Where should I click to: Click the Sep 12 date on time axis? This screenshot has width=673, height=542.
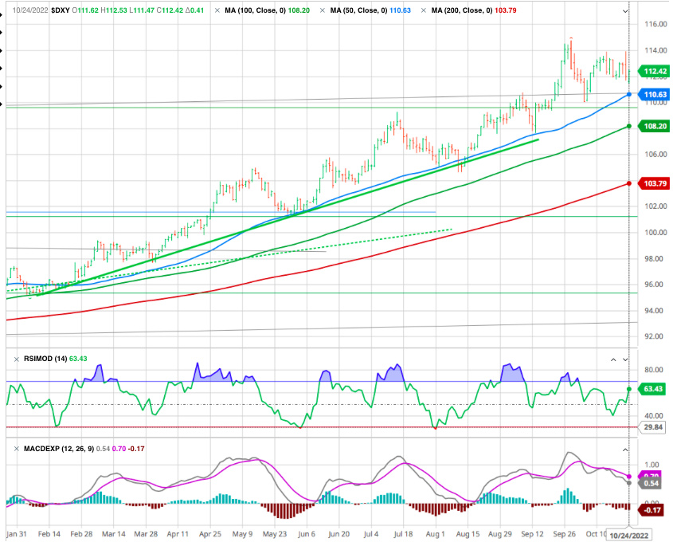532,534
